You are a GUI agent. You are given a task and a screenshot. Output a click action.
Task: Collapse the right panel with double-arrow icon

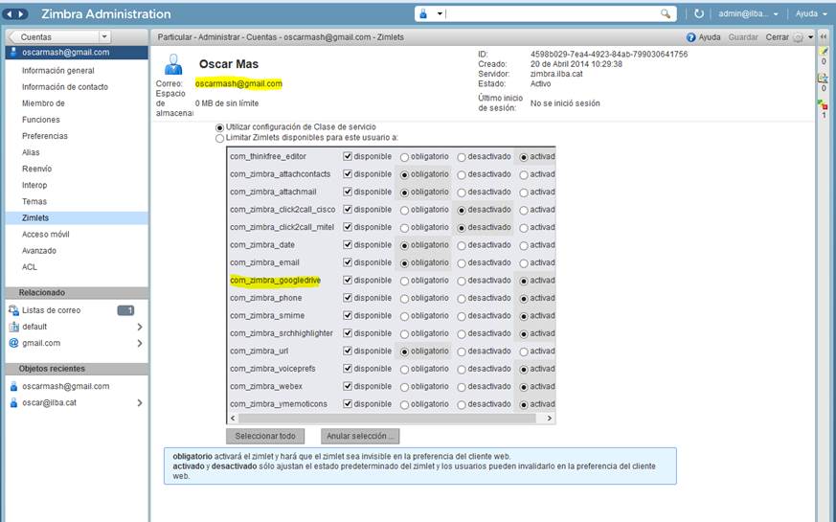[x=824, y=36]
